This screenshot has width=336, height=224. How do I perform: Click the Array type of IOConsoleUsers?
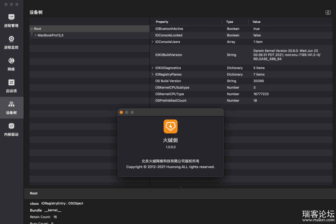pyautogui.click(x=231, y=42)
